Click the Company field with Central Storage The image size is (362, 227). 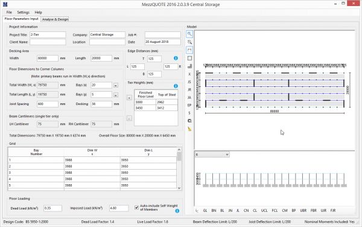click(107, 34)
